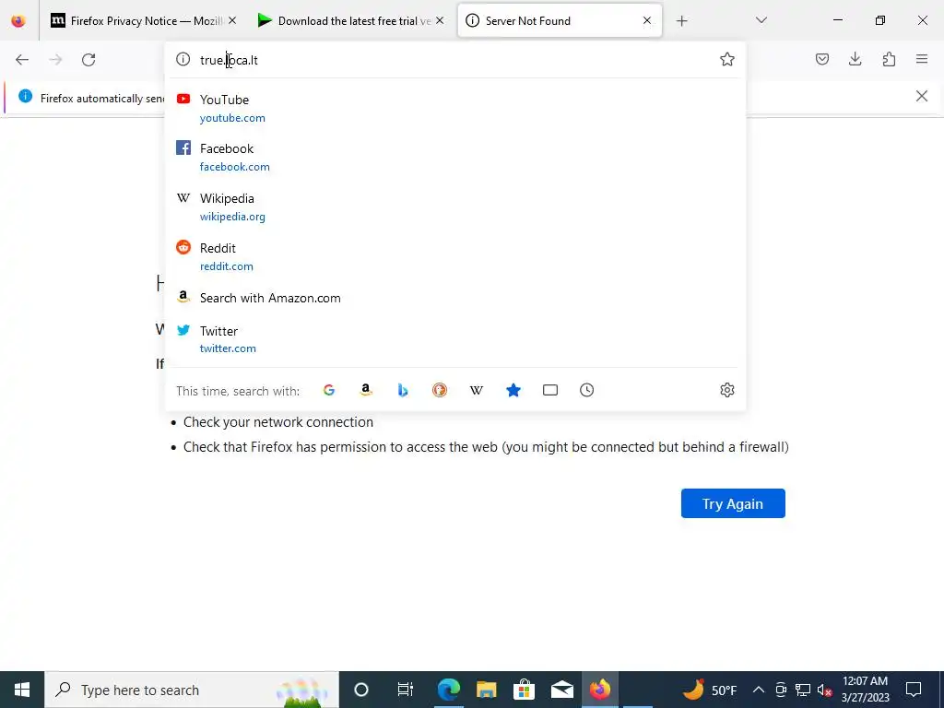This screenshot has width=944, height=708.
Task: Close the Firefox Privacy Notice tab
Action: click(232, 20)
